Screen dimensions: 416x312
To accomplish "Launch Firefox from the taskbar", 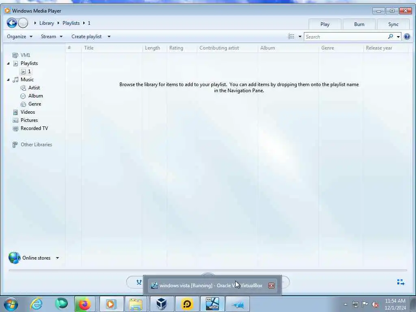I will coord(84,304).
